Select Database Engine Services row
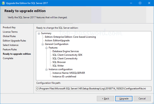 (x=66, y=51)
